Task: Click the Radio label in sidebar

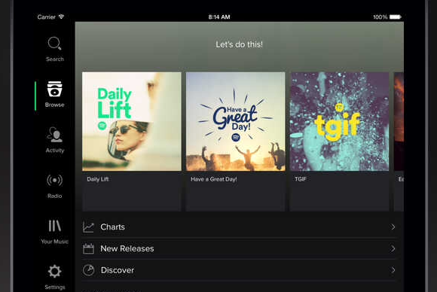Action: (54, 196)
